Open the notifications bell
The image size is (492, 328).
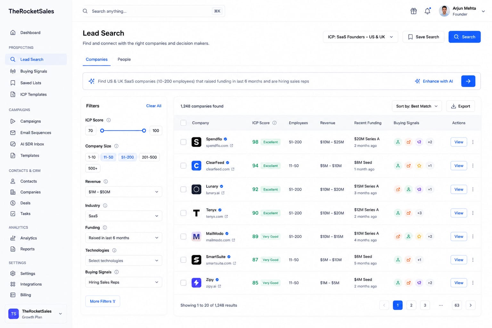point(428,11)
